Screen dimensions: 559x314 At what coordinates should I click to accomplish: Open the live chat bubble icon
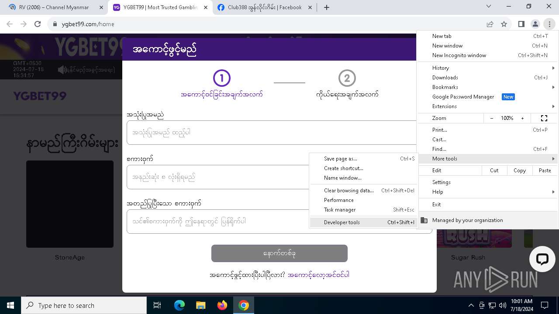coord(542,259)
